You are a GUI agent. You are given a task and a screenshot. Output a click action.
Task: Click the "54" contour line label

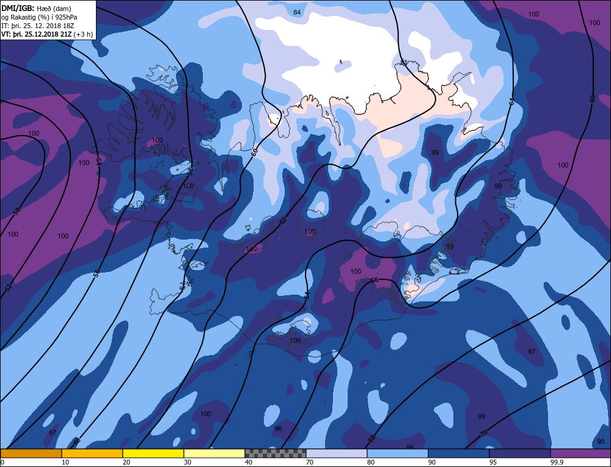coord(98,162)
